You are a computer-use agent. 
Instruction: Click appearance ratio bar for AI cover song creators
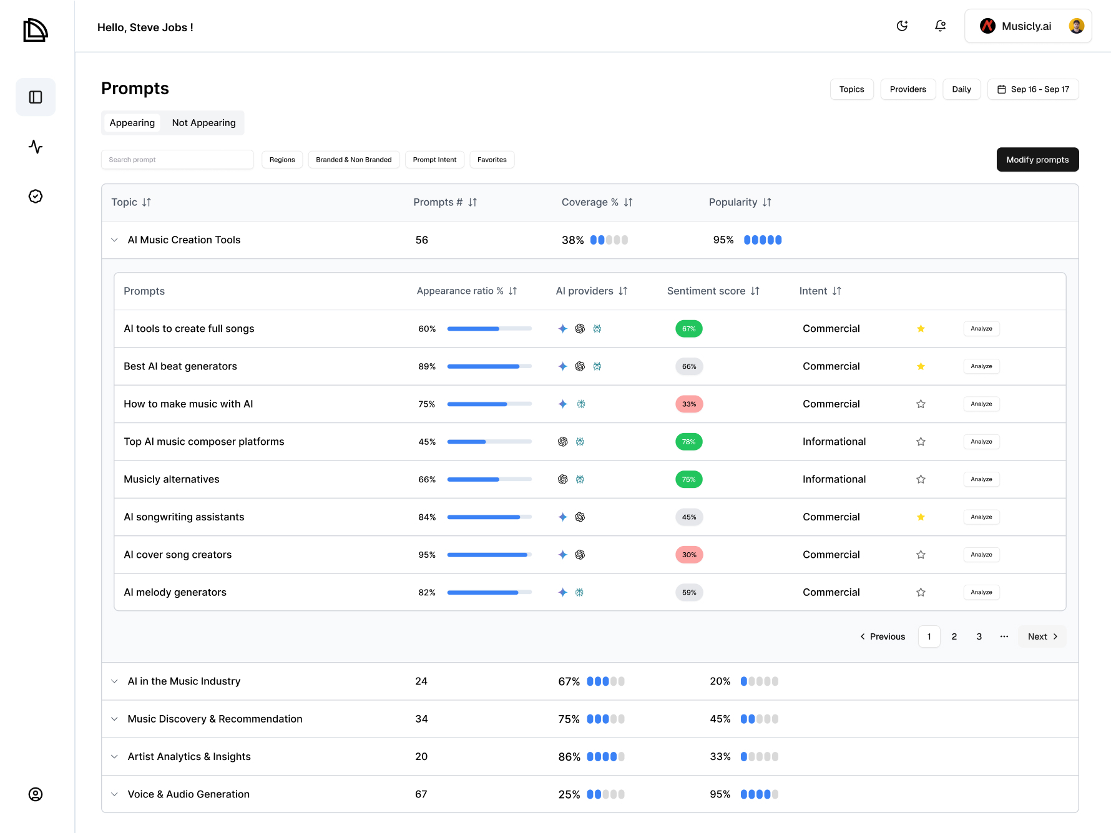click(489, 555)
